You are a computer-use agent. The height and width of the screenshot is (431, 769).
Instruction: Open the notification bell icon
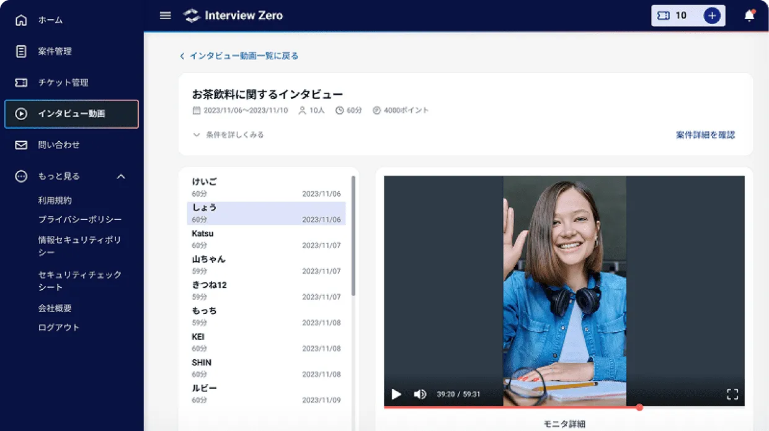click(x=749, y=15)
